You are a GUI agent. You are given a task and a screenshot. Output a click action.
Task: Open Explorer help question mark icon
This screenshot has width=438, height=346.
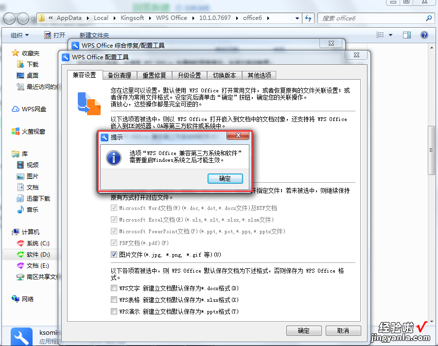[x=424, y=35]
